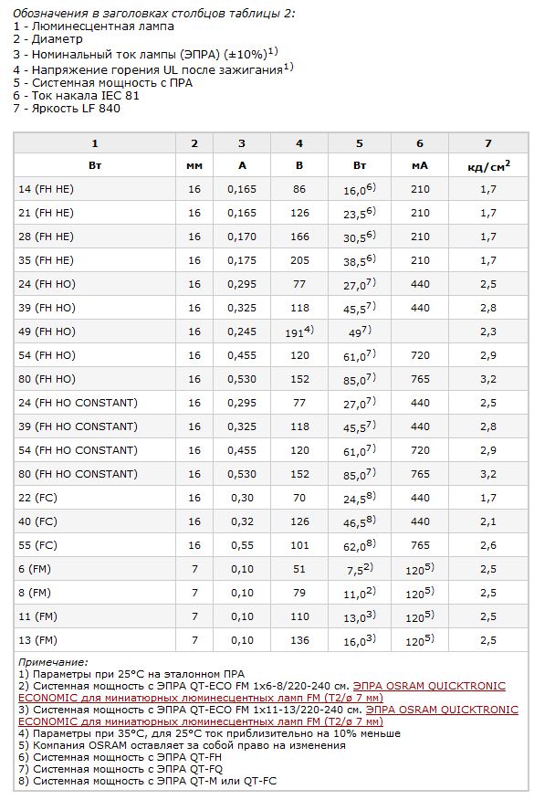534x800 pixels.
Task: Click footnote 5 about Компания OSRAM
Action: [182, 745]
